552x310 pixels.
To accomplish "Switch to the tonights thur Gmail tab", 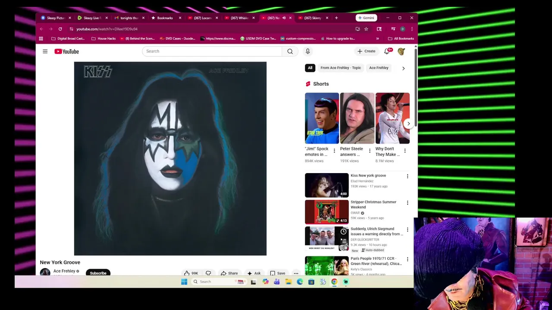I will click(129, 18).
